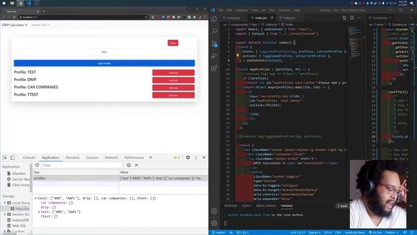Image resolution: width=417 pixels, height=235 pixels.
Task: Open the DevTools settings gear
Action: coord(188,157)
